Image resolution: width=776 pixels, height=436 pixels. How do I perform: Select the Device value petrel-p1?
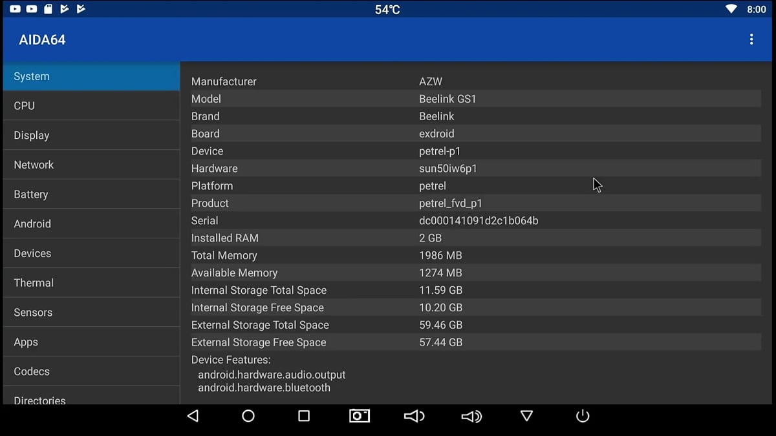(440, 151)
